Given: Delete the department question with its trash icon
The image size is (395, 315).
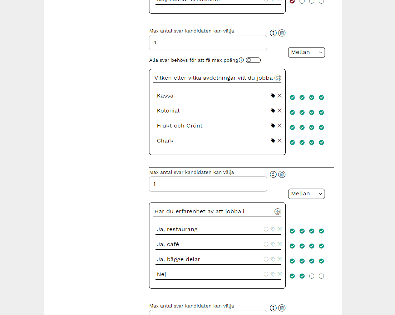Looking at the screenshot, I should click(282, 33).
